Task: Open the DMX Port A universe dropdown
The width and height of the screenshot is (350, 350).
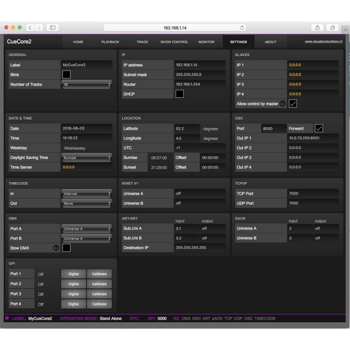Action: click(87, 228)
